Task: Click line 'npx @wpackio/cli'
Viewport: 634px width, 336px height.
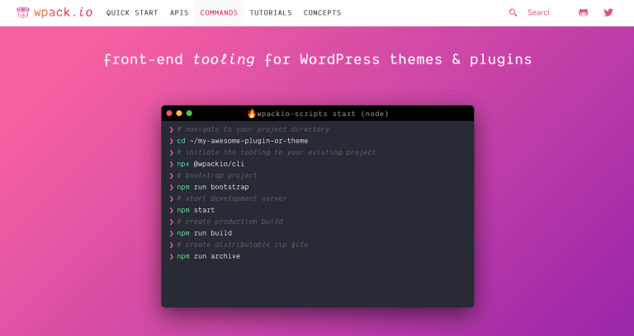Action: (211, 164)
